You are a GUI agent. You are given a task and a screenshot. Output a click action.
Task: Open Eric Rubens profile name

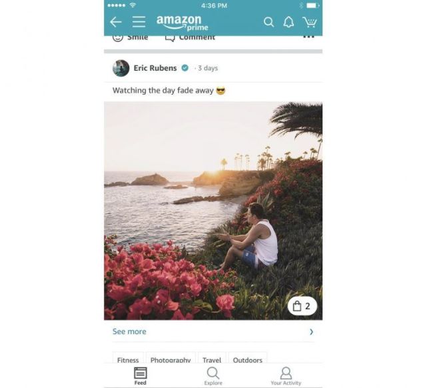pyautogui.click(x=155, y=68)
